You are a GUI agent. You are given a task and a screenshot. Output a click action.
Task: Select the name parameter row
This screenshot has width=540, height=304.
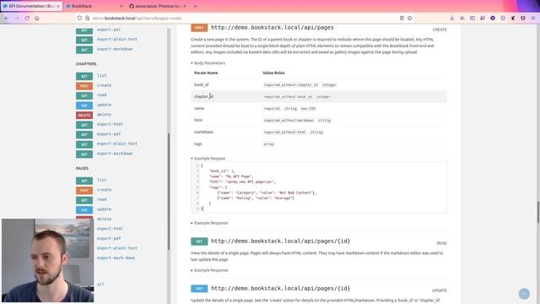click(x=319, y=109)
